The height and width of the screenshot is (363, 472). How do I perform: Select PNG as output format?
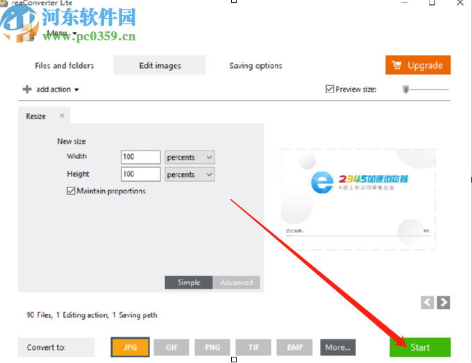(x=212, y=347)
